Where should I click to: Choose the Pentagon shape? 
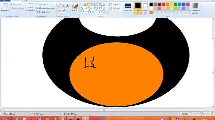click(x=89, y=8)
